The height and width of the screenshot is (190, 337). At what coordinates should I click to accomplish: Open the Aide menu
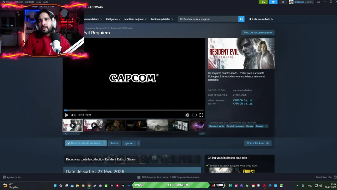click(46, 2)
